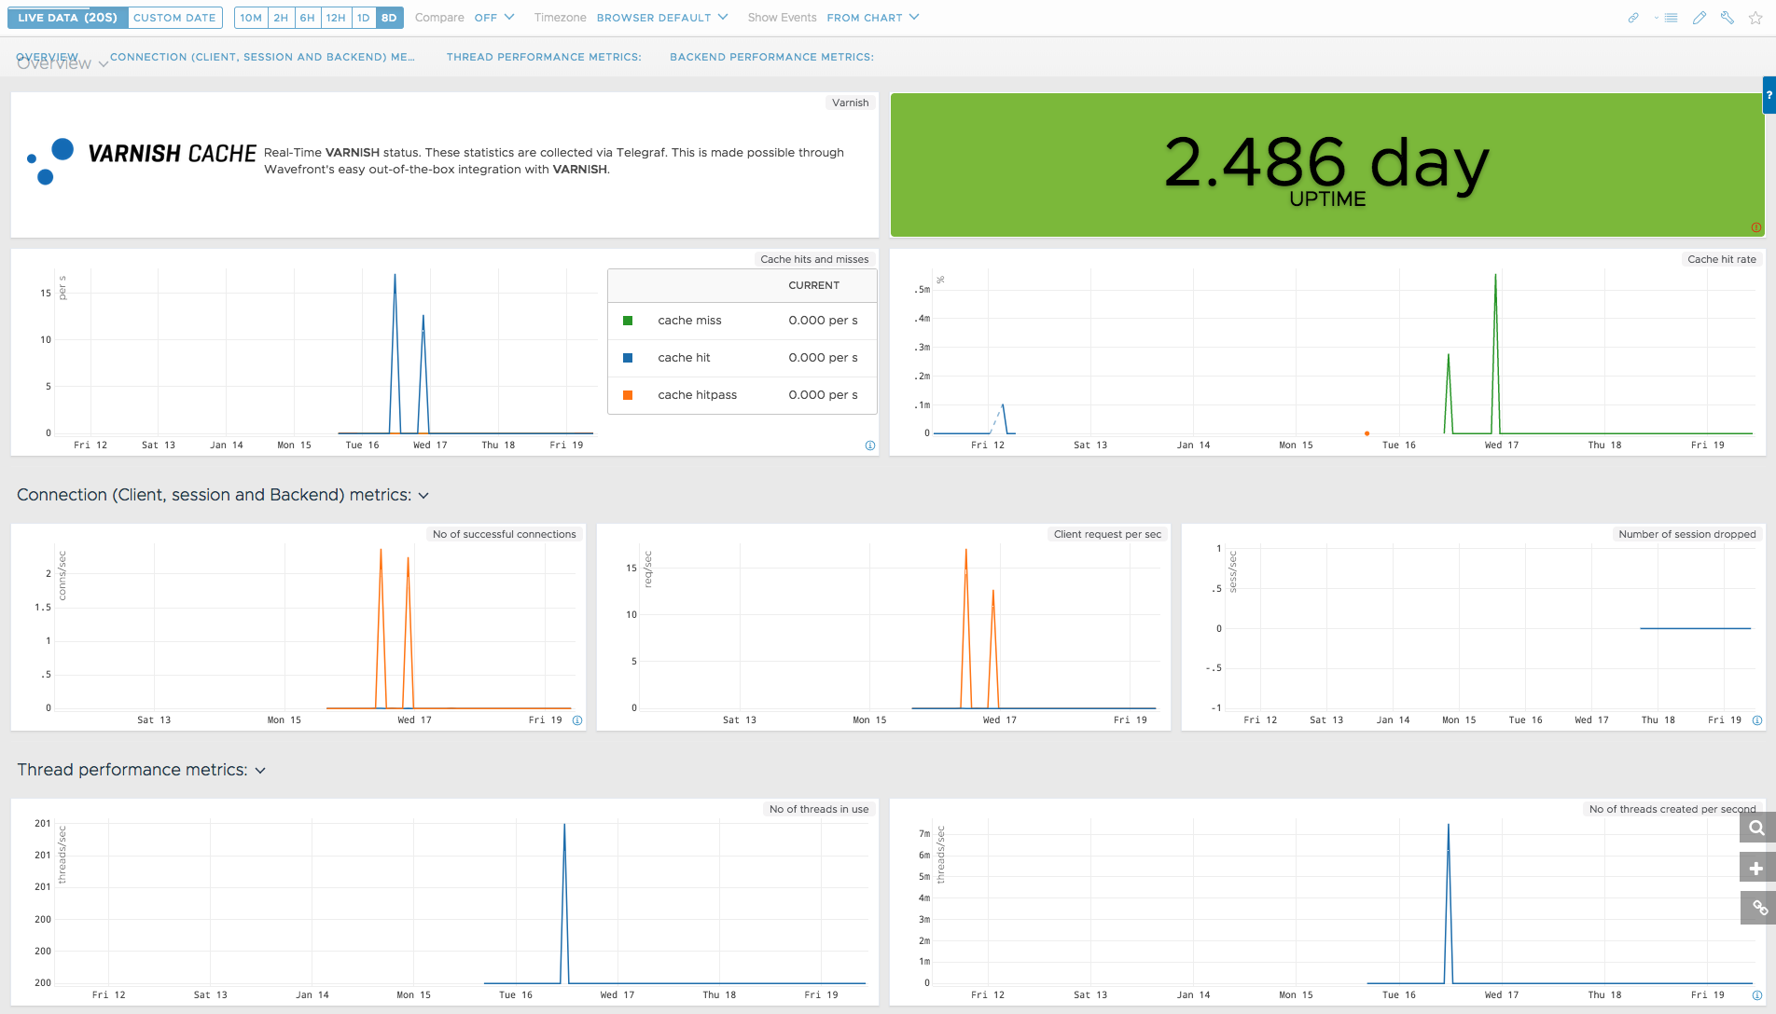Screen dimensions: 1776x1014
Task: Click the No of successful connections title
Action: coord(505,534)
